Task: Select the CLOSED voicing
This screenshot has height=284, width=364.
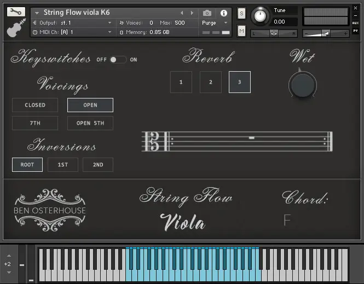Action: [x=35, y=105]
